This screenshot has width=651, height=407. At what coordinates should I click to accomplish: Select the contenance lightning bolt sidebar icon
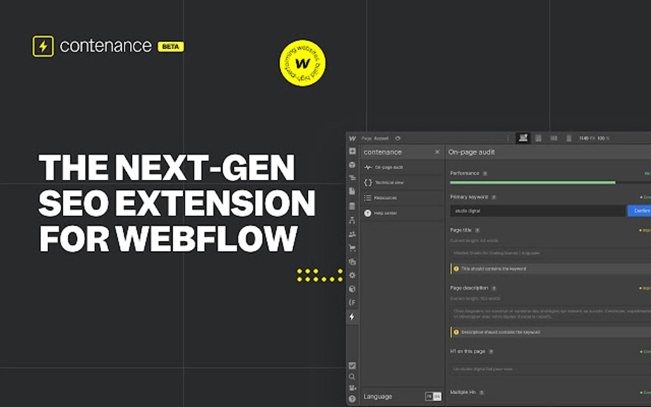pyautogui.click(x=352, y=316)
